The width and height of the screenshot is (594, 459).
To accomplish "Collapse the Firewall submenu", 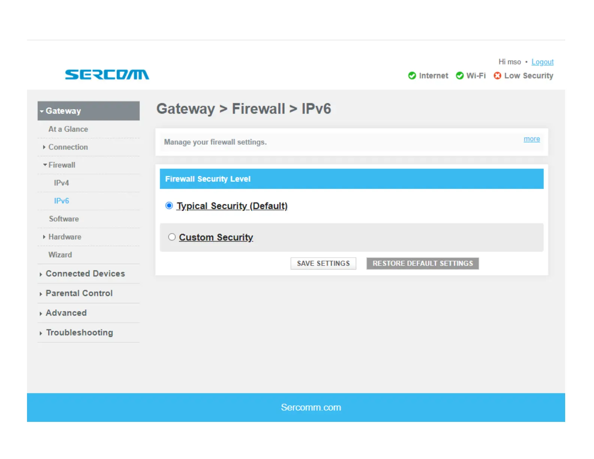I will tap(45, 165).
